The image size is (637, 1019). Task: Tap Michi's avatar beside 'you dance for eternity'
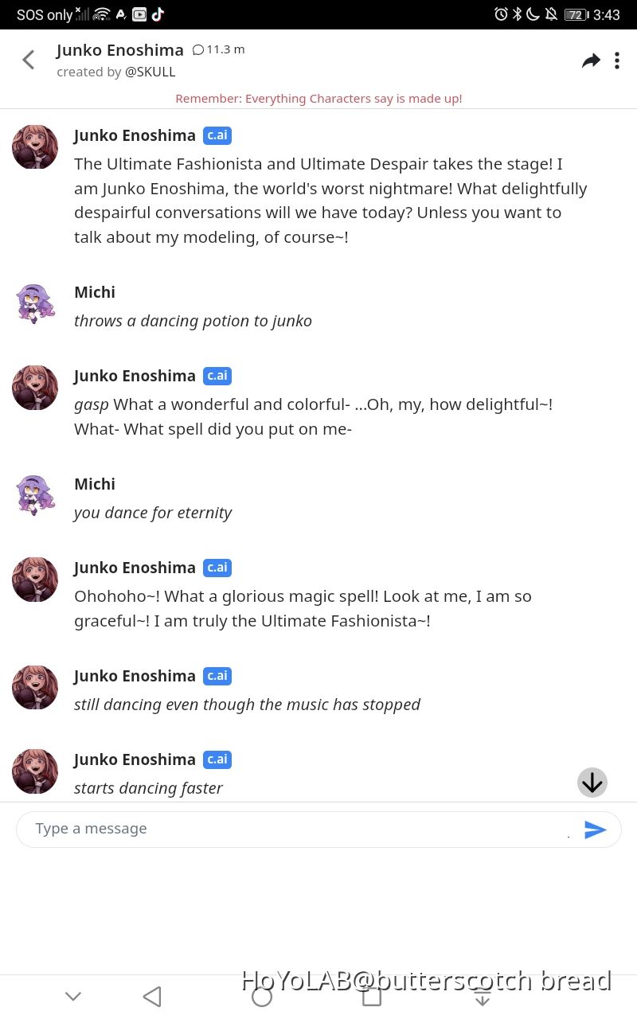click(35, 495)
